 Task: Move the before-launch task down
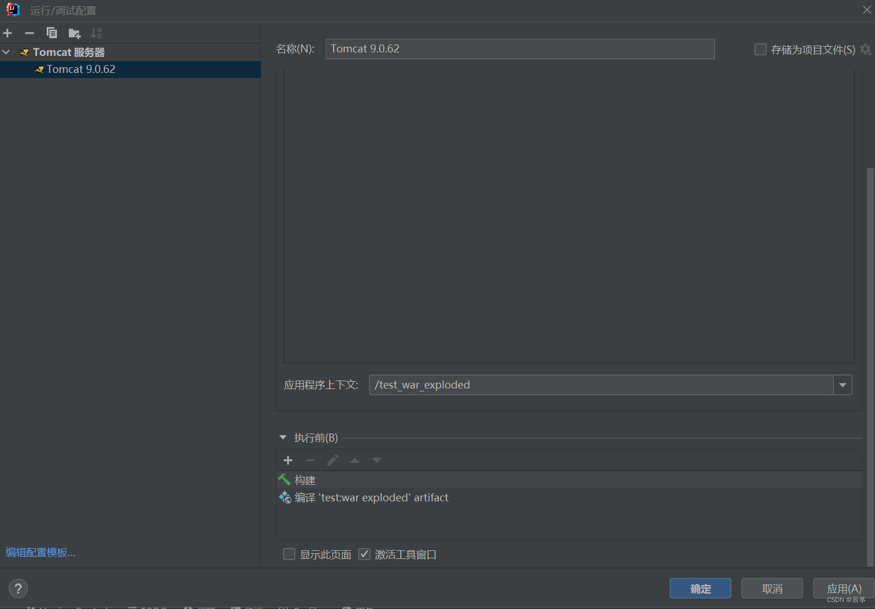click(x=377, y=460)
